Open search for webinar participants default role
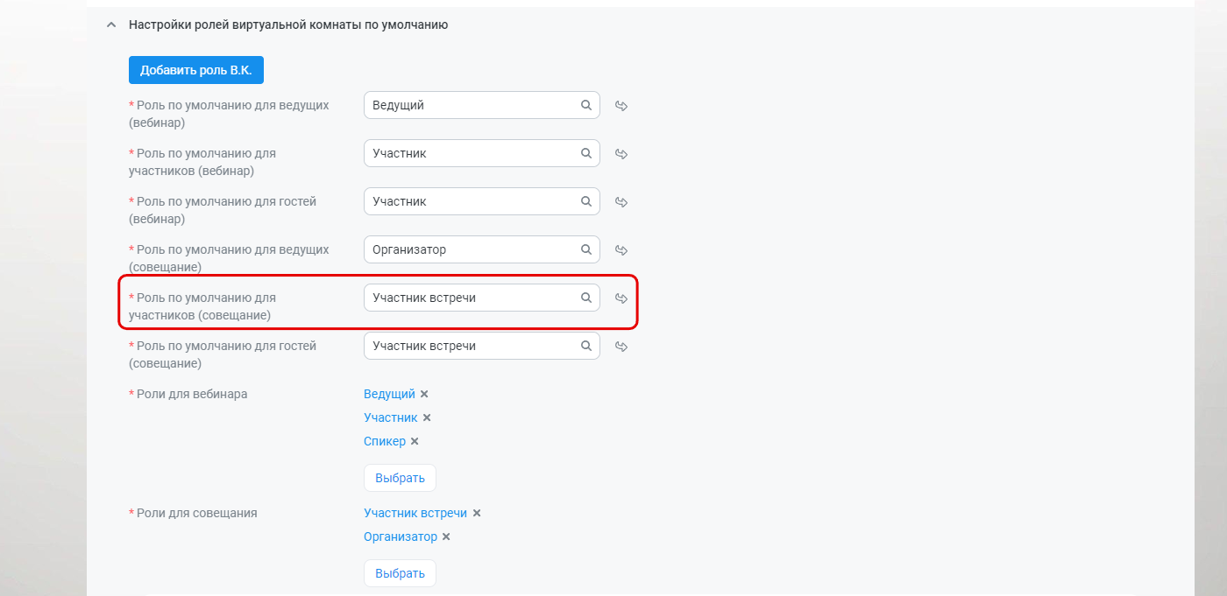The height and width of the screenshot is (596, 1227). [586, 153]
